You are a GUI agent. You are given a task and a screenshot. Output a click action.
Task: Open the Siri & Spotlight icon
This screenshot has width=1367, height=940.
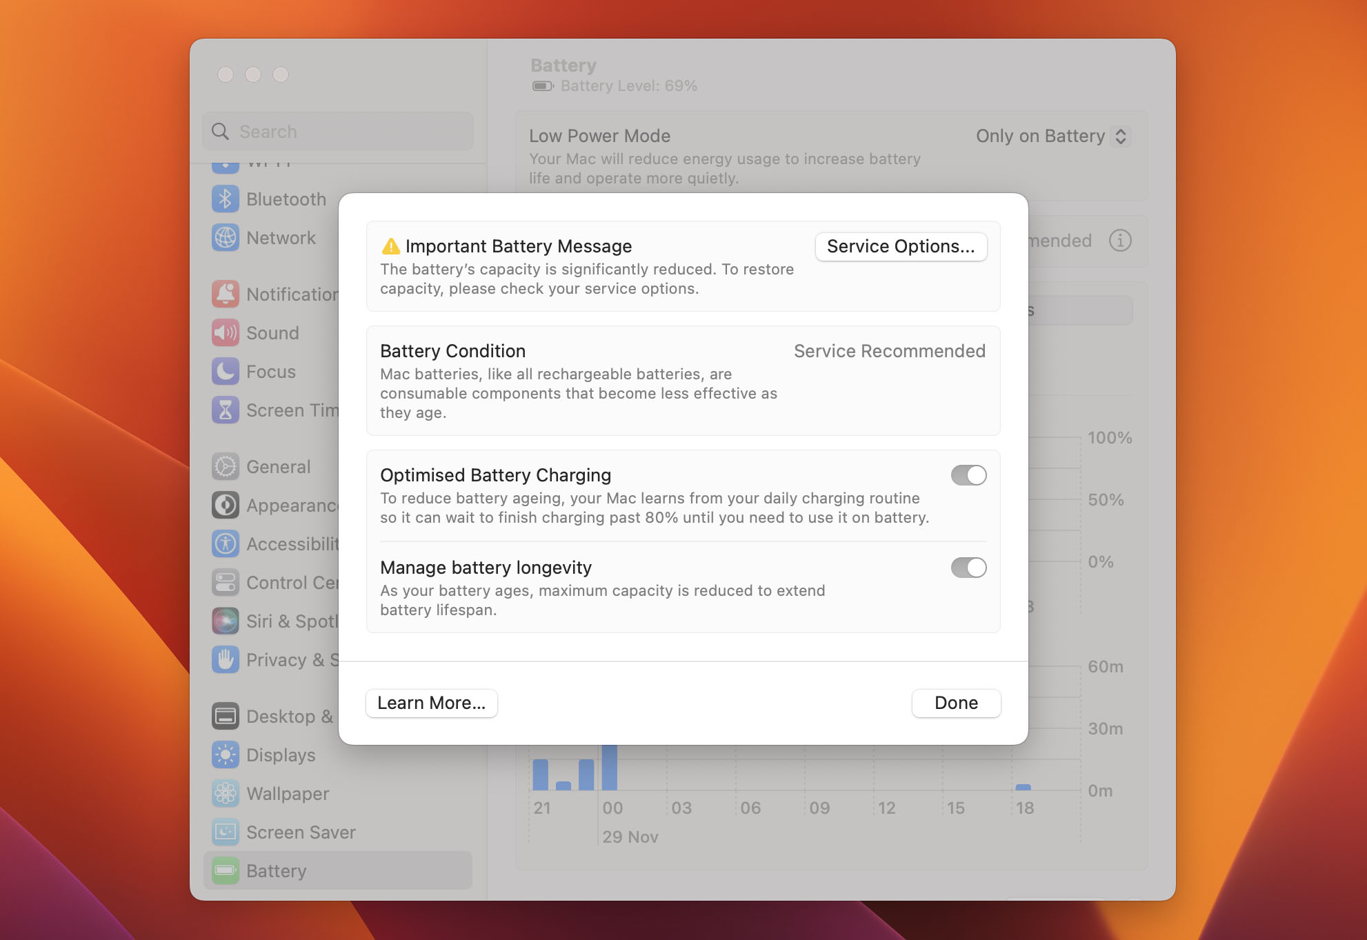tap(226, 621)
